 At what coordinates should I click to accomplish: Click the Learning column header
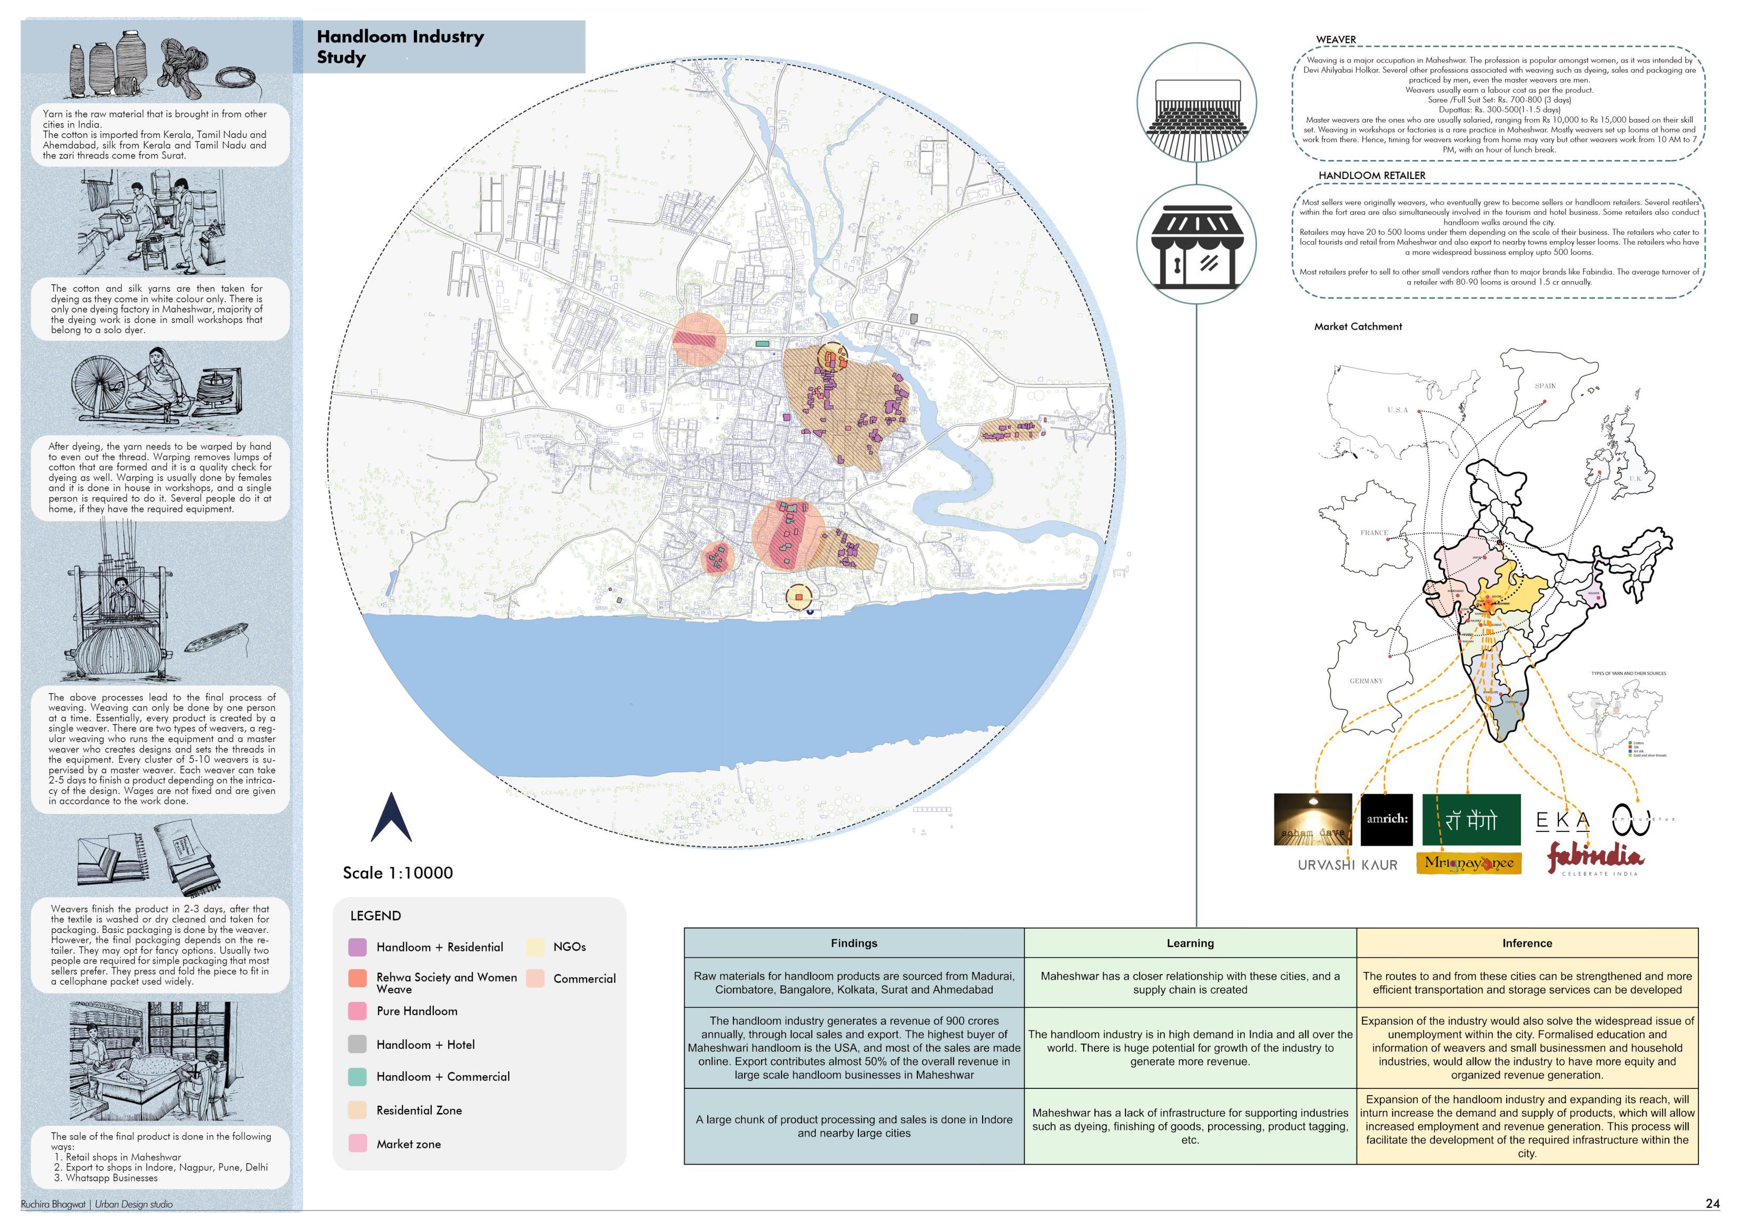coord(1190,943)
